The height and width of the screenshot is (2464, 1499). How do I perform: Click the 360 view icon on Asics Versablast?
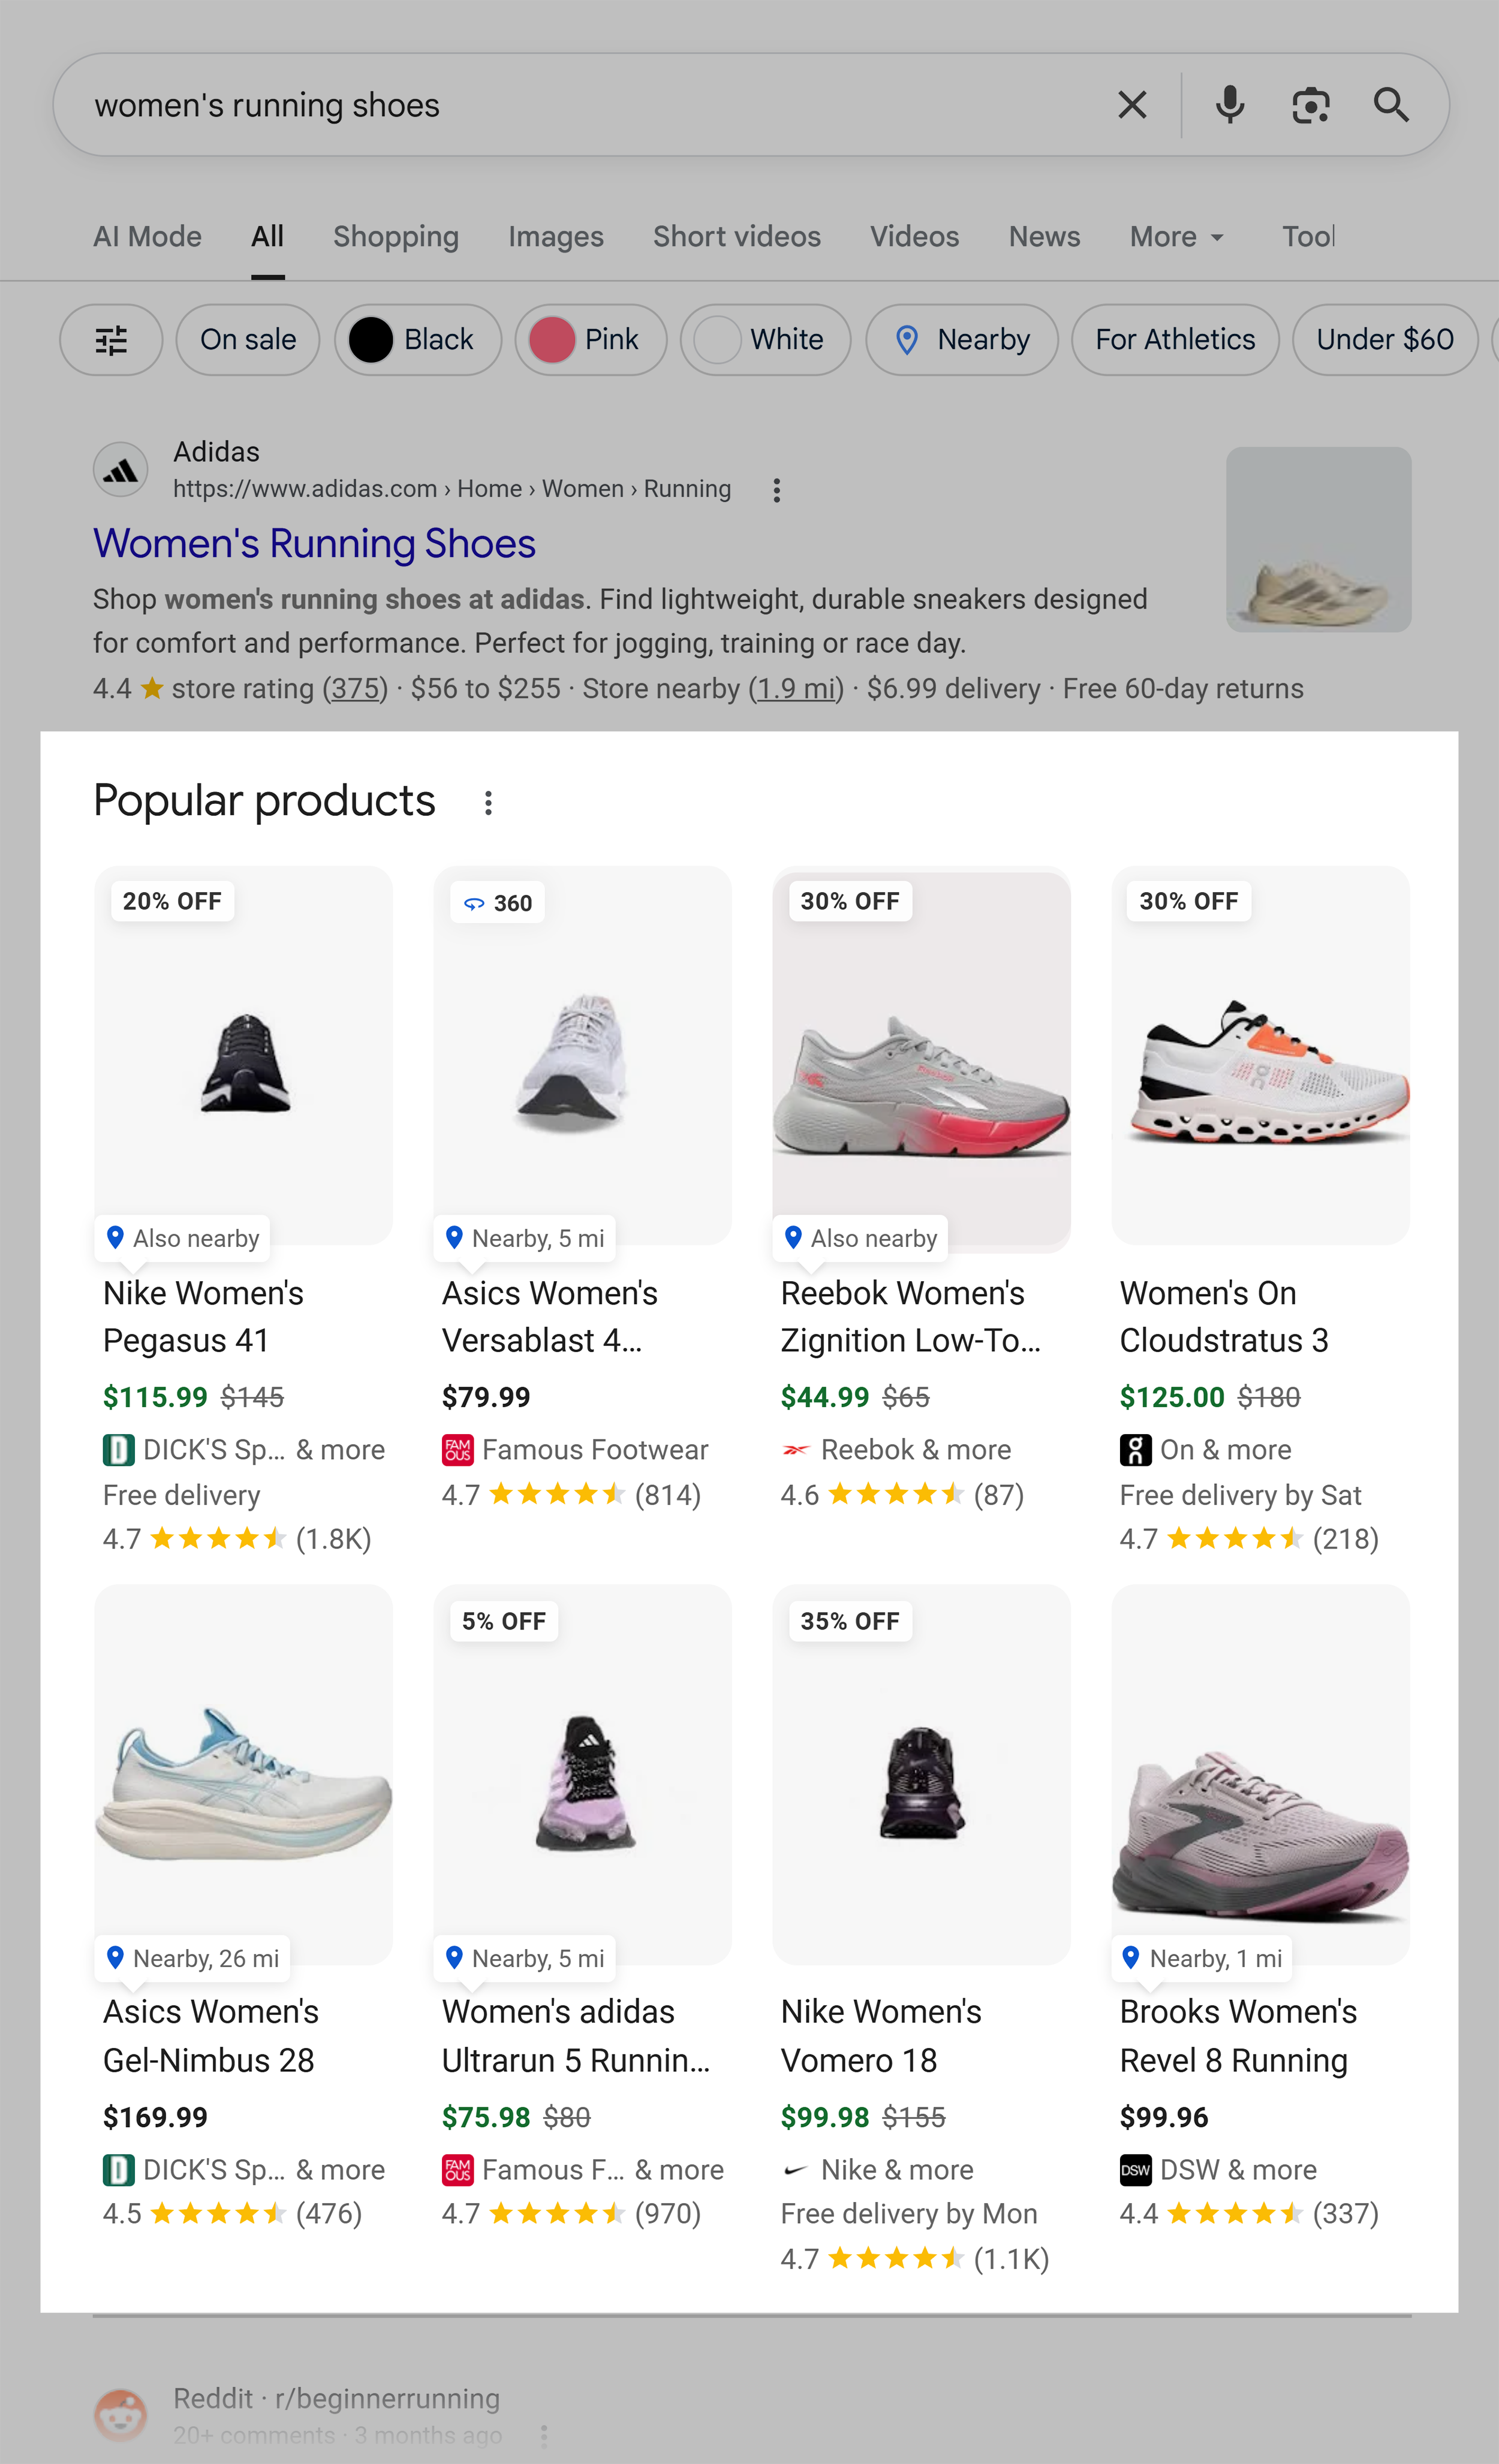473,902
